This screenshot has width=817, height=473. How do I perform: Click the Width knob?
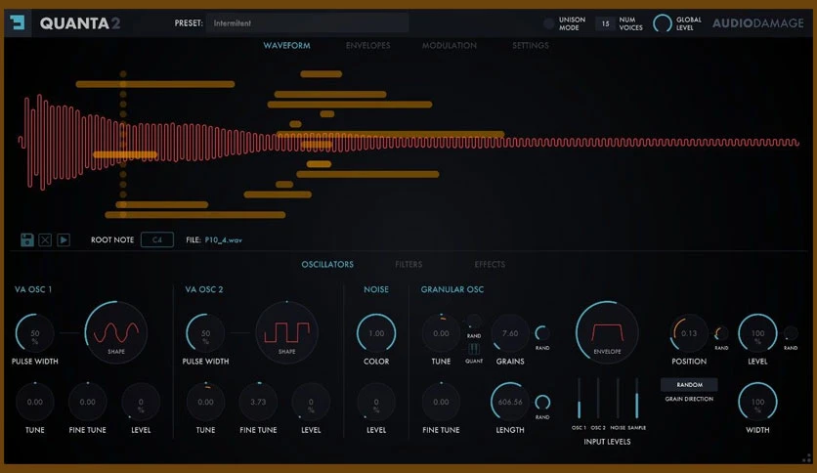coord(757,403)
